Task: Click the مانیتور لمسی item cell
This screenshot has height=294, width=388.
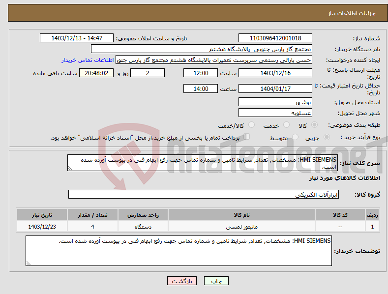Action: tap(241, 227)
